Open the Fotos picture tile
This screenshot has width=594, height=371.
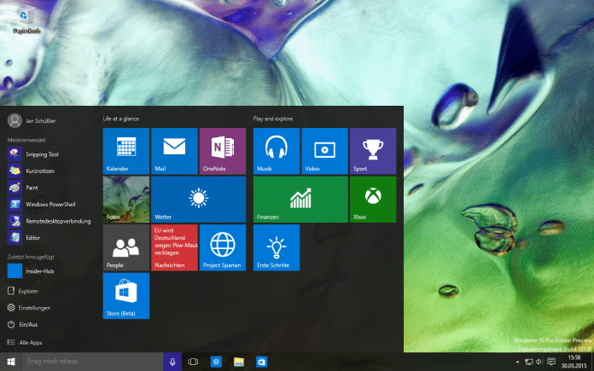pyautogui.click(x=125, y=199)
